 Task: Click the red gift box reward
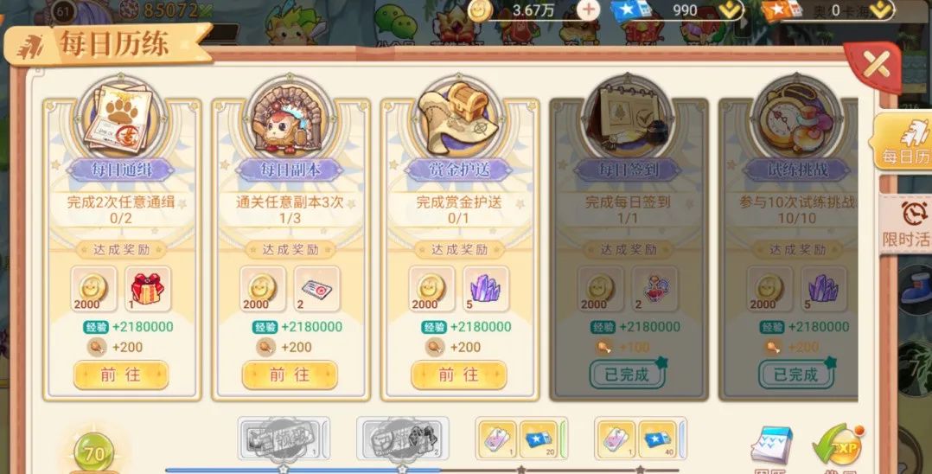[x=148, y=289]
